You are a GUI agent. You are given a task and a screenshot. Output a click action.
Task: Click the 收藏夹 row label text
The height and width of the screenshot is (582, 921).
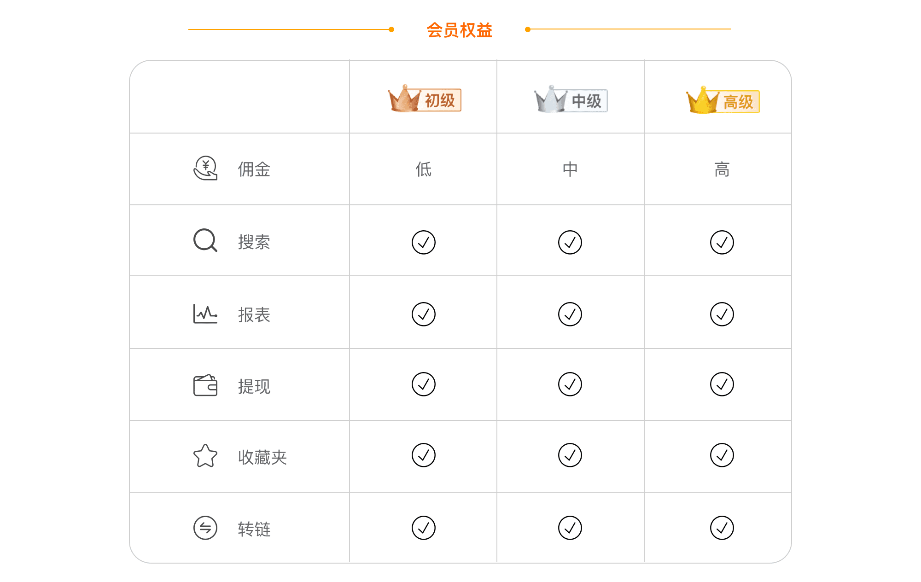(262, 457)
